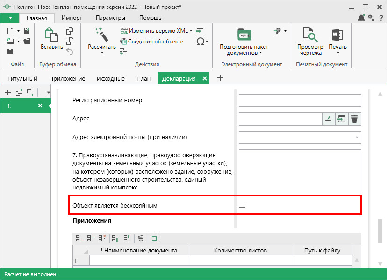Image resolution: width=387 pixels, height=280 pixels.
Task: Click the notifications bell icon
Action: point(361,18)
